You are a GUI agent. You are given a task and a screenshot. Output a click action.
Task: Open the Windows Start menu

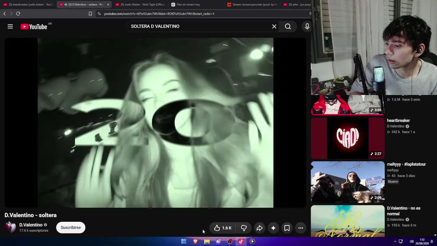184,242
